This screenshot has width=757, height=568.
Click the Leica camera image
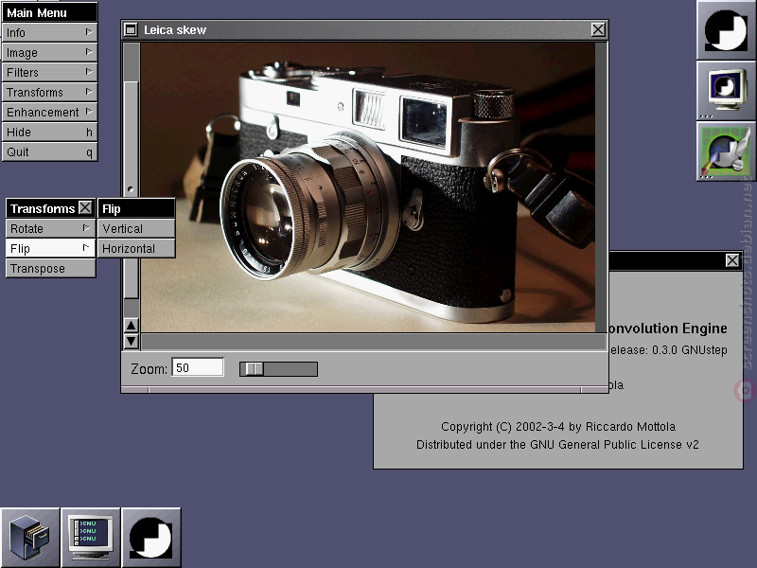pos(368,186)
